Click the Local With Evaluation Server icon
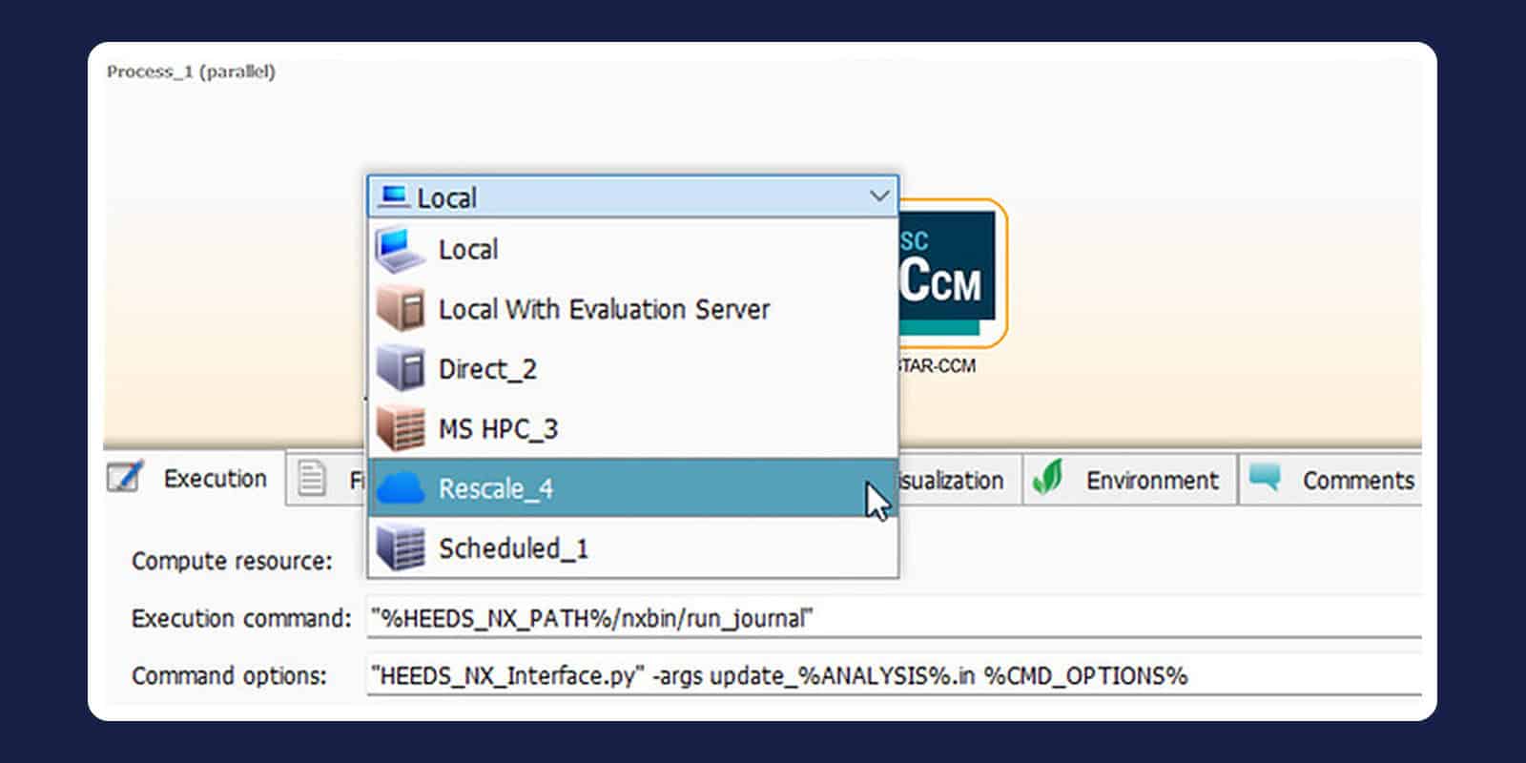This screenshot has width=1526, height=763. point(400,309)
